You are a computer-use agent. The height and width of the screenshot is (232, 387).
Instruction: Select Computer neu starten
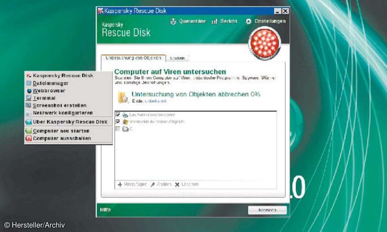point(61,131)
